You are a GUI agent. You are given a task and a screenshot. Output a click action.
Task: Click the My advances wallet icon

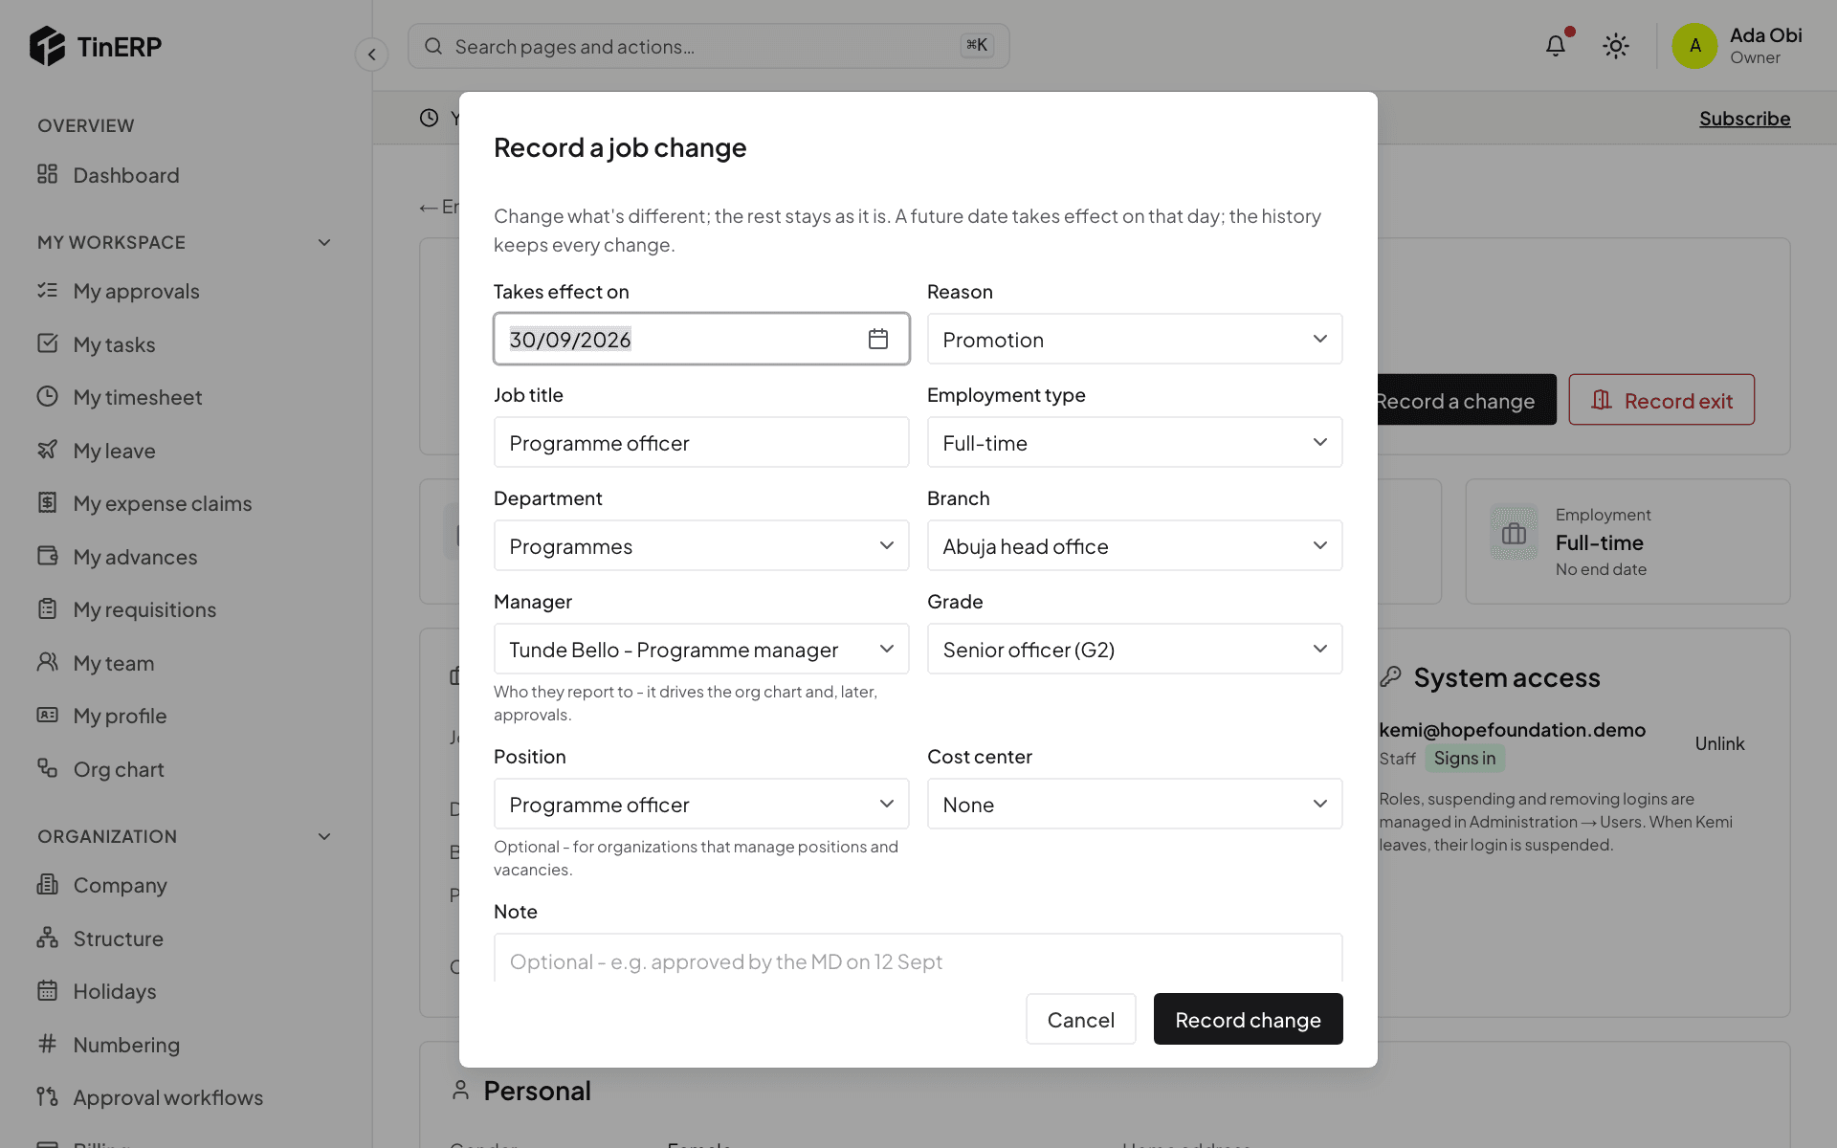pos(48,556)
